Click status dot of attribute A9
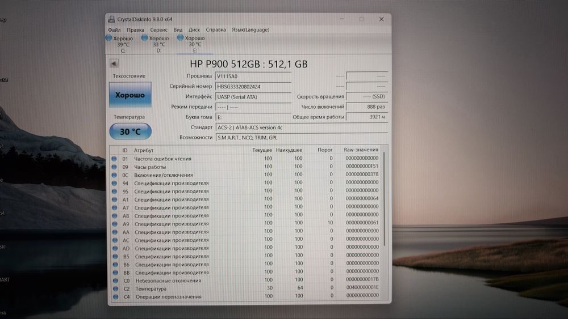 [x=115, y=224]
